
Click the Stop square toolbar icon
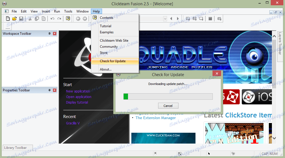point(210,19)
